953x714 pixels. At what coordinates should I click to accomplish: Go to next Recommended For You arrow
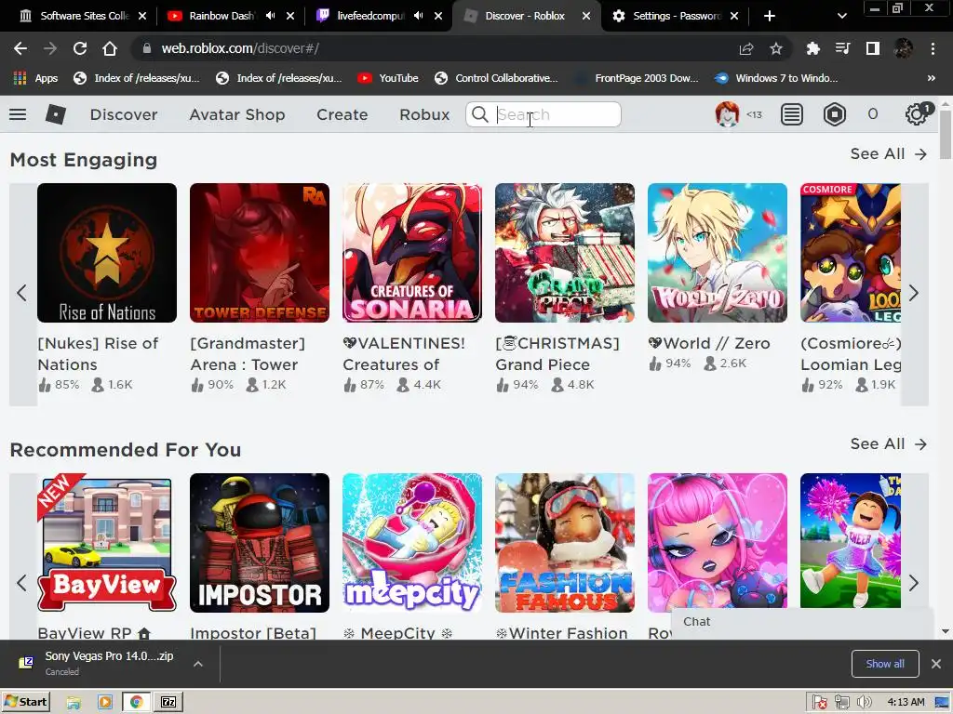pyautogui.click(x=914, y=584)
